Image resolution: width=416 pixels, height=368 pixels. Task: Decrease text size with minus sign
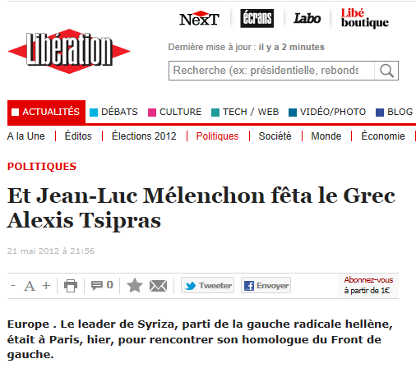pos(13,286)
